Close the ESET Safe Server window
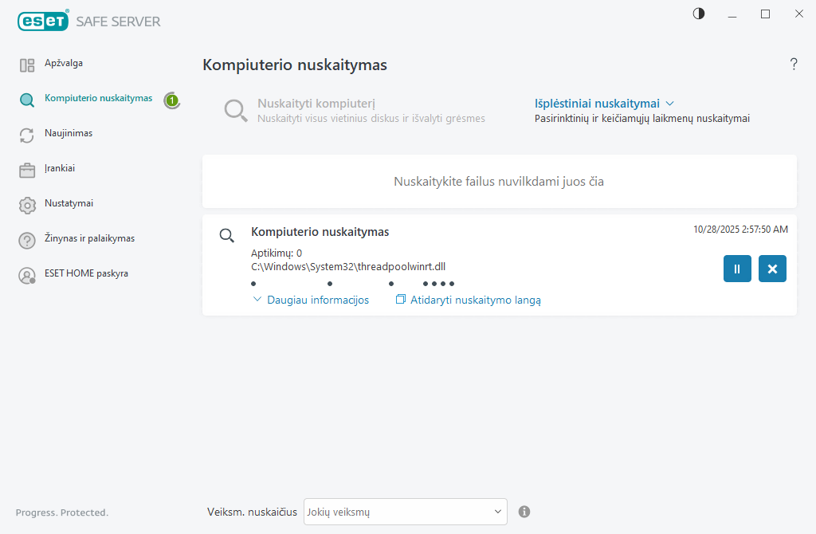 [798, 14]
